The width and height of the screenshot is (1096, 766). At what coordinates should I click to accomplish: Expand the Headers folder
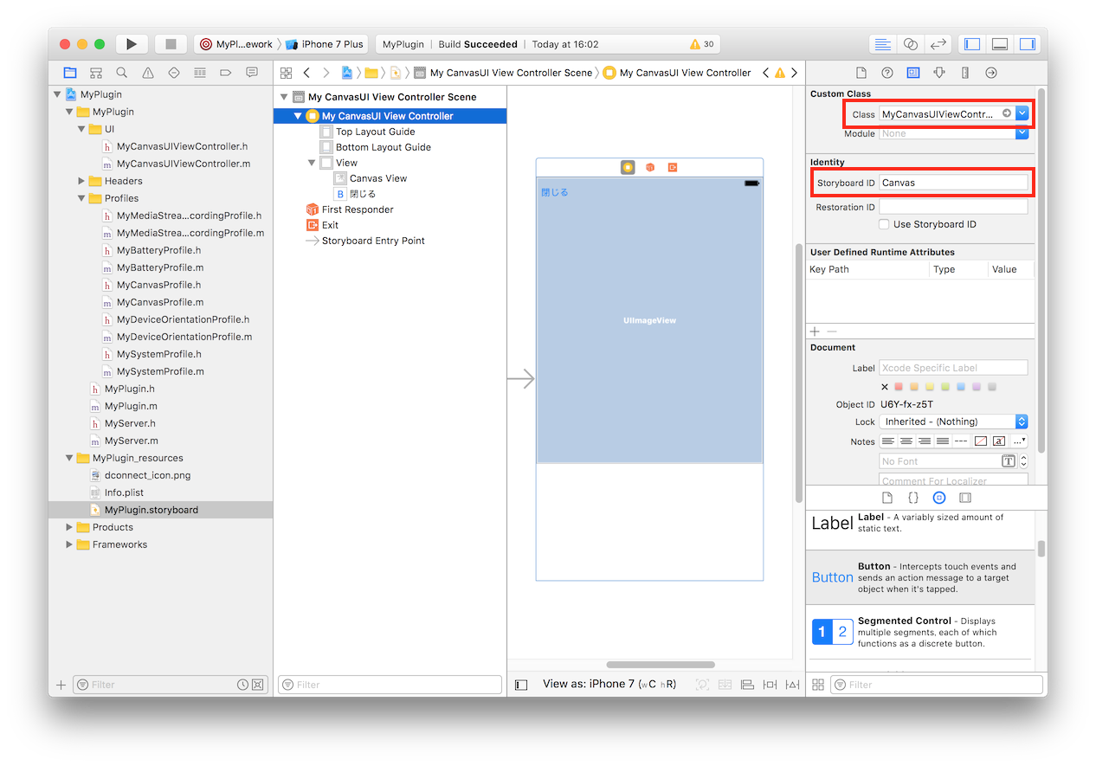pos(82,181)
